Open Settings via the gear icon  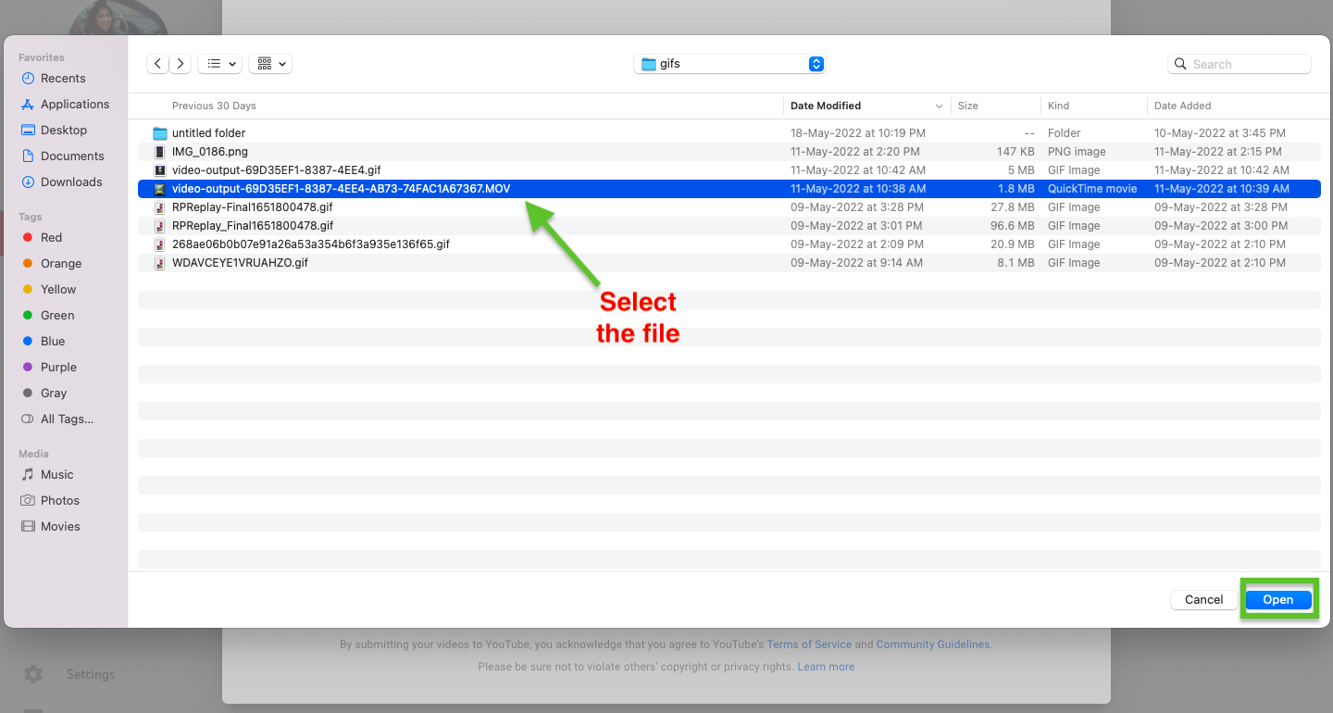pos(32,674)
